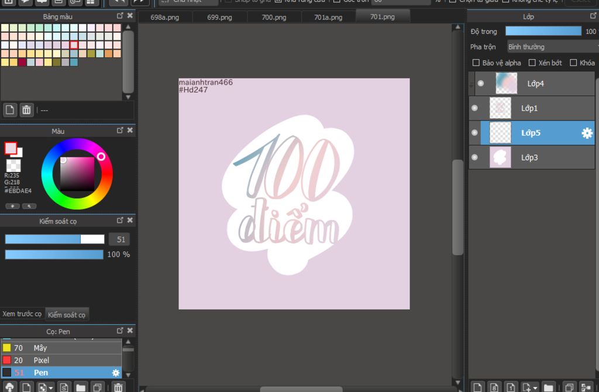Merge layer down icon
The height and width of the screenshot is (392, 599).
586,387
